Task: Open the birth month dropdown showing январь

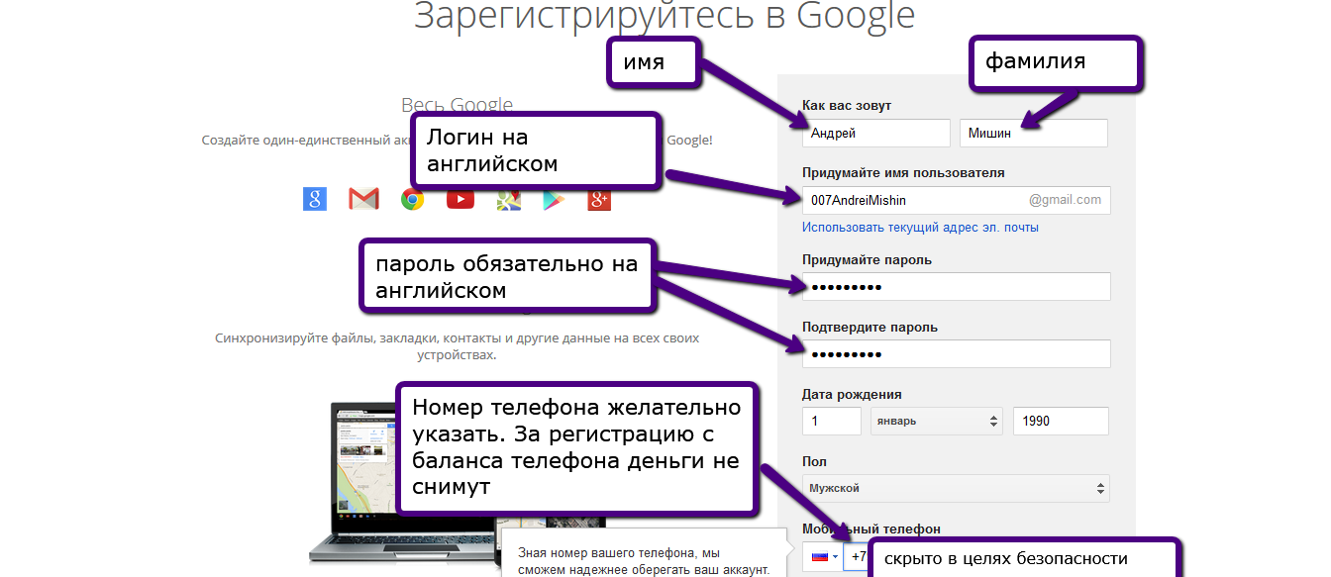Action: (937, 421)
